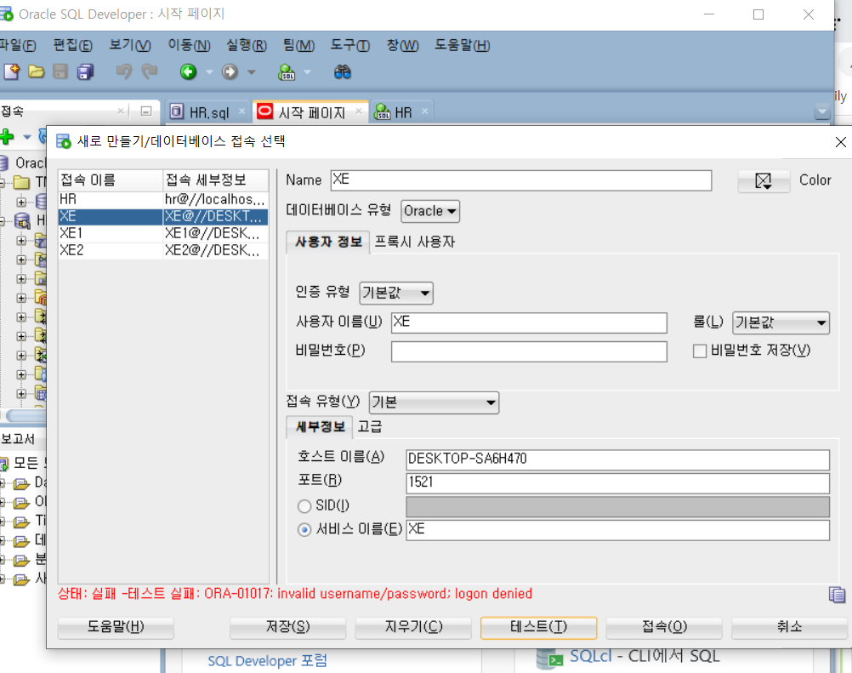Open the 롤 dropdown
The image size is (852, 673).
[x=781, y=323]
